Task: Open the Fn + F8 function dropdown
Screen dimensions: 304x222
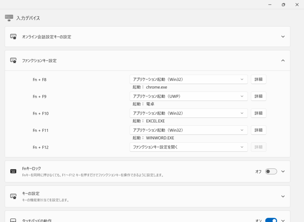Action: pyautogui.click(x=189, y=79)
